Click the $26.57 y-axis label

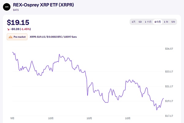169,49
